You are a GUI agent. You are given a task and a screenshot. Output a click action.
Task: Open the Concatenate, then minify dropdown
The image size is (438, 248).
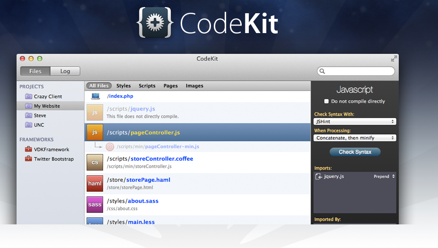[x=355, y=138]
